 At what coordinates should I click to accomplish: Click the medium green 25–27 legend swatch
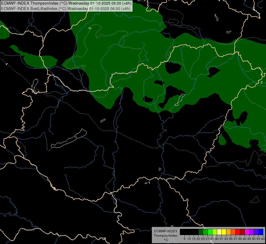[205, 232]
